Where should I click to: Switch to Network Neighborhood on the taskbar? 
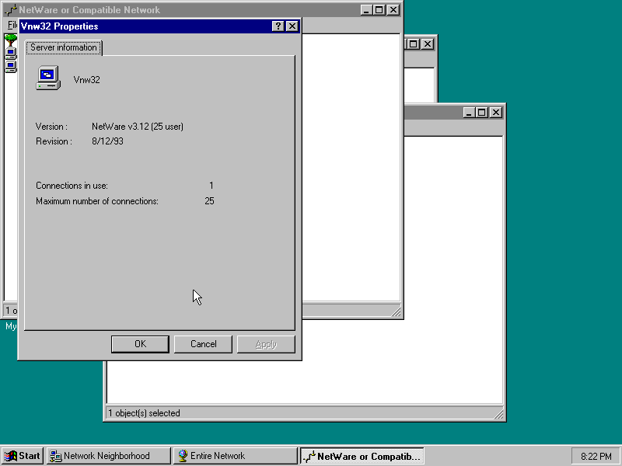108,456
